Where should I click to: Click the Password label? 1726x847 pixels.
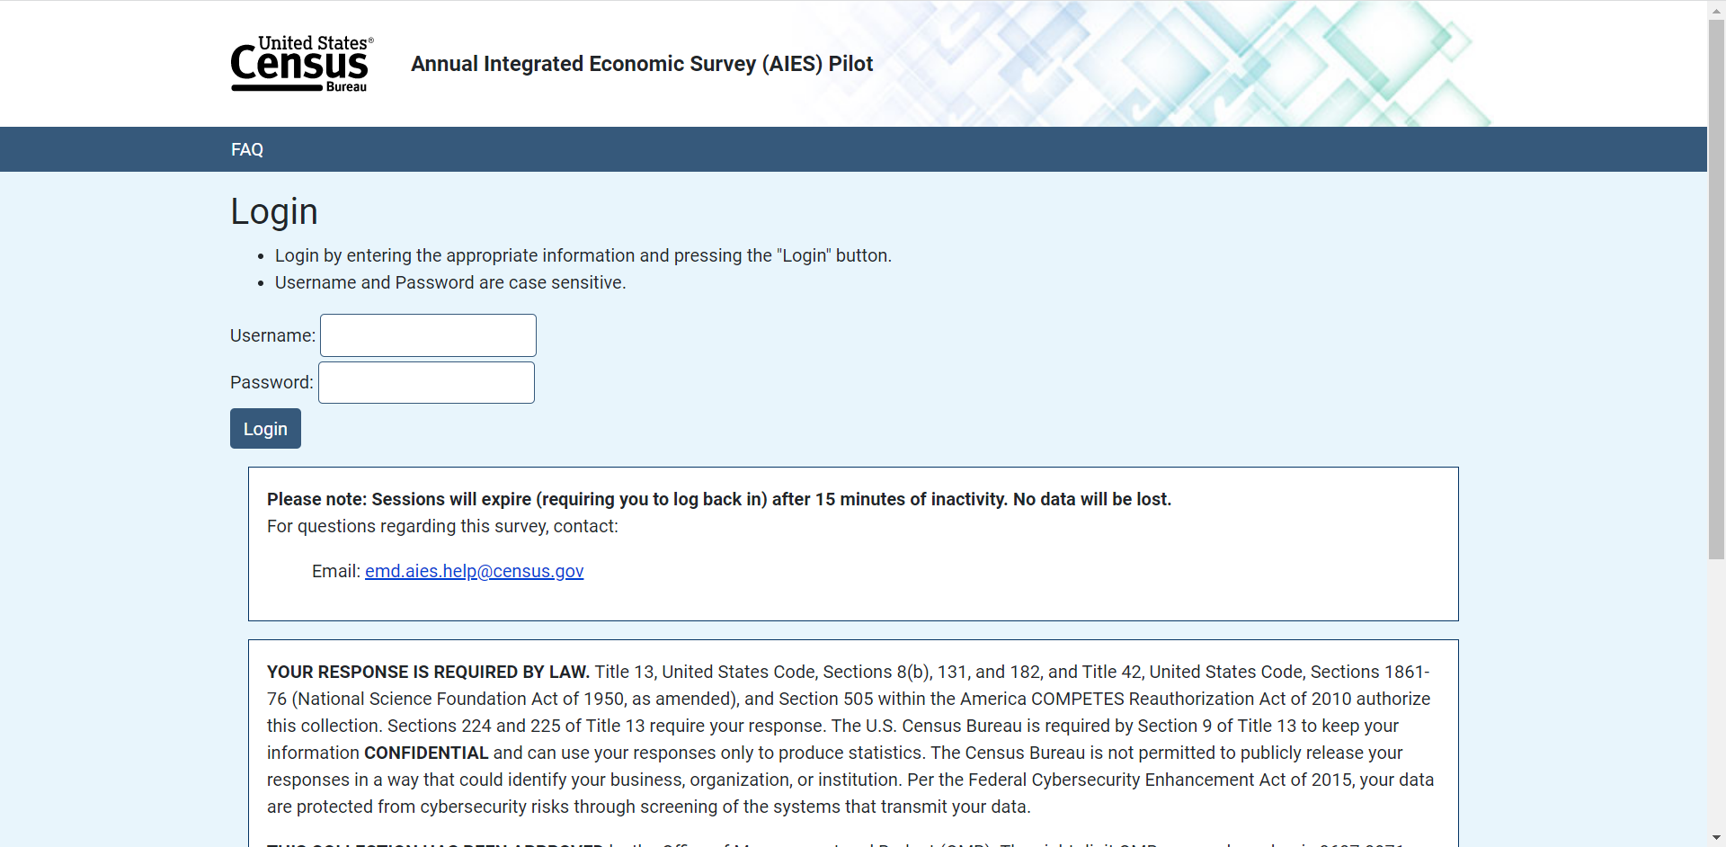click(271, 382)
